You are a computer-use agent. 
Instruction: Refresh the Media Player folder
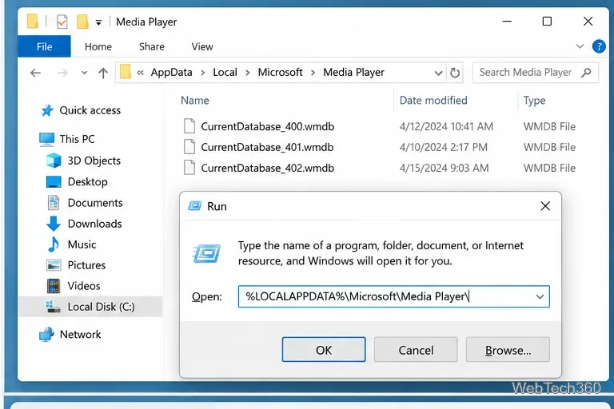tap(455, 73)
